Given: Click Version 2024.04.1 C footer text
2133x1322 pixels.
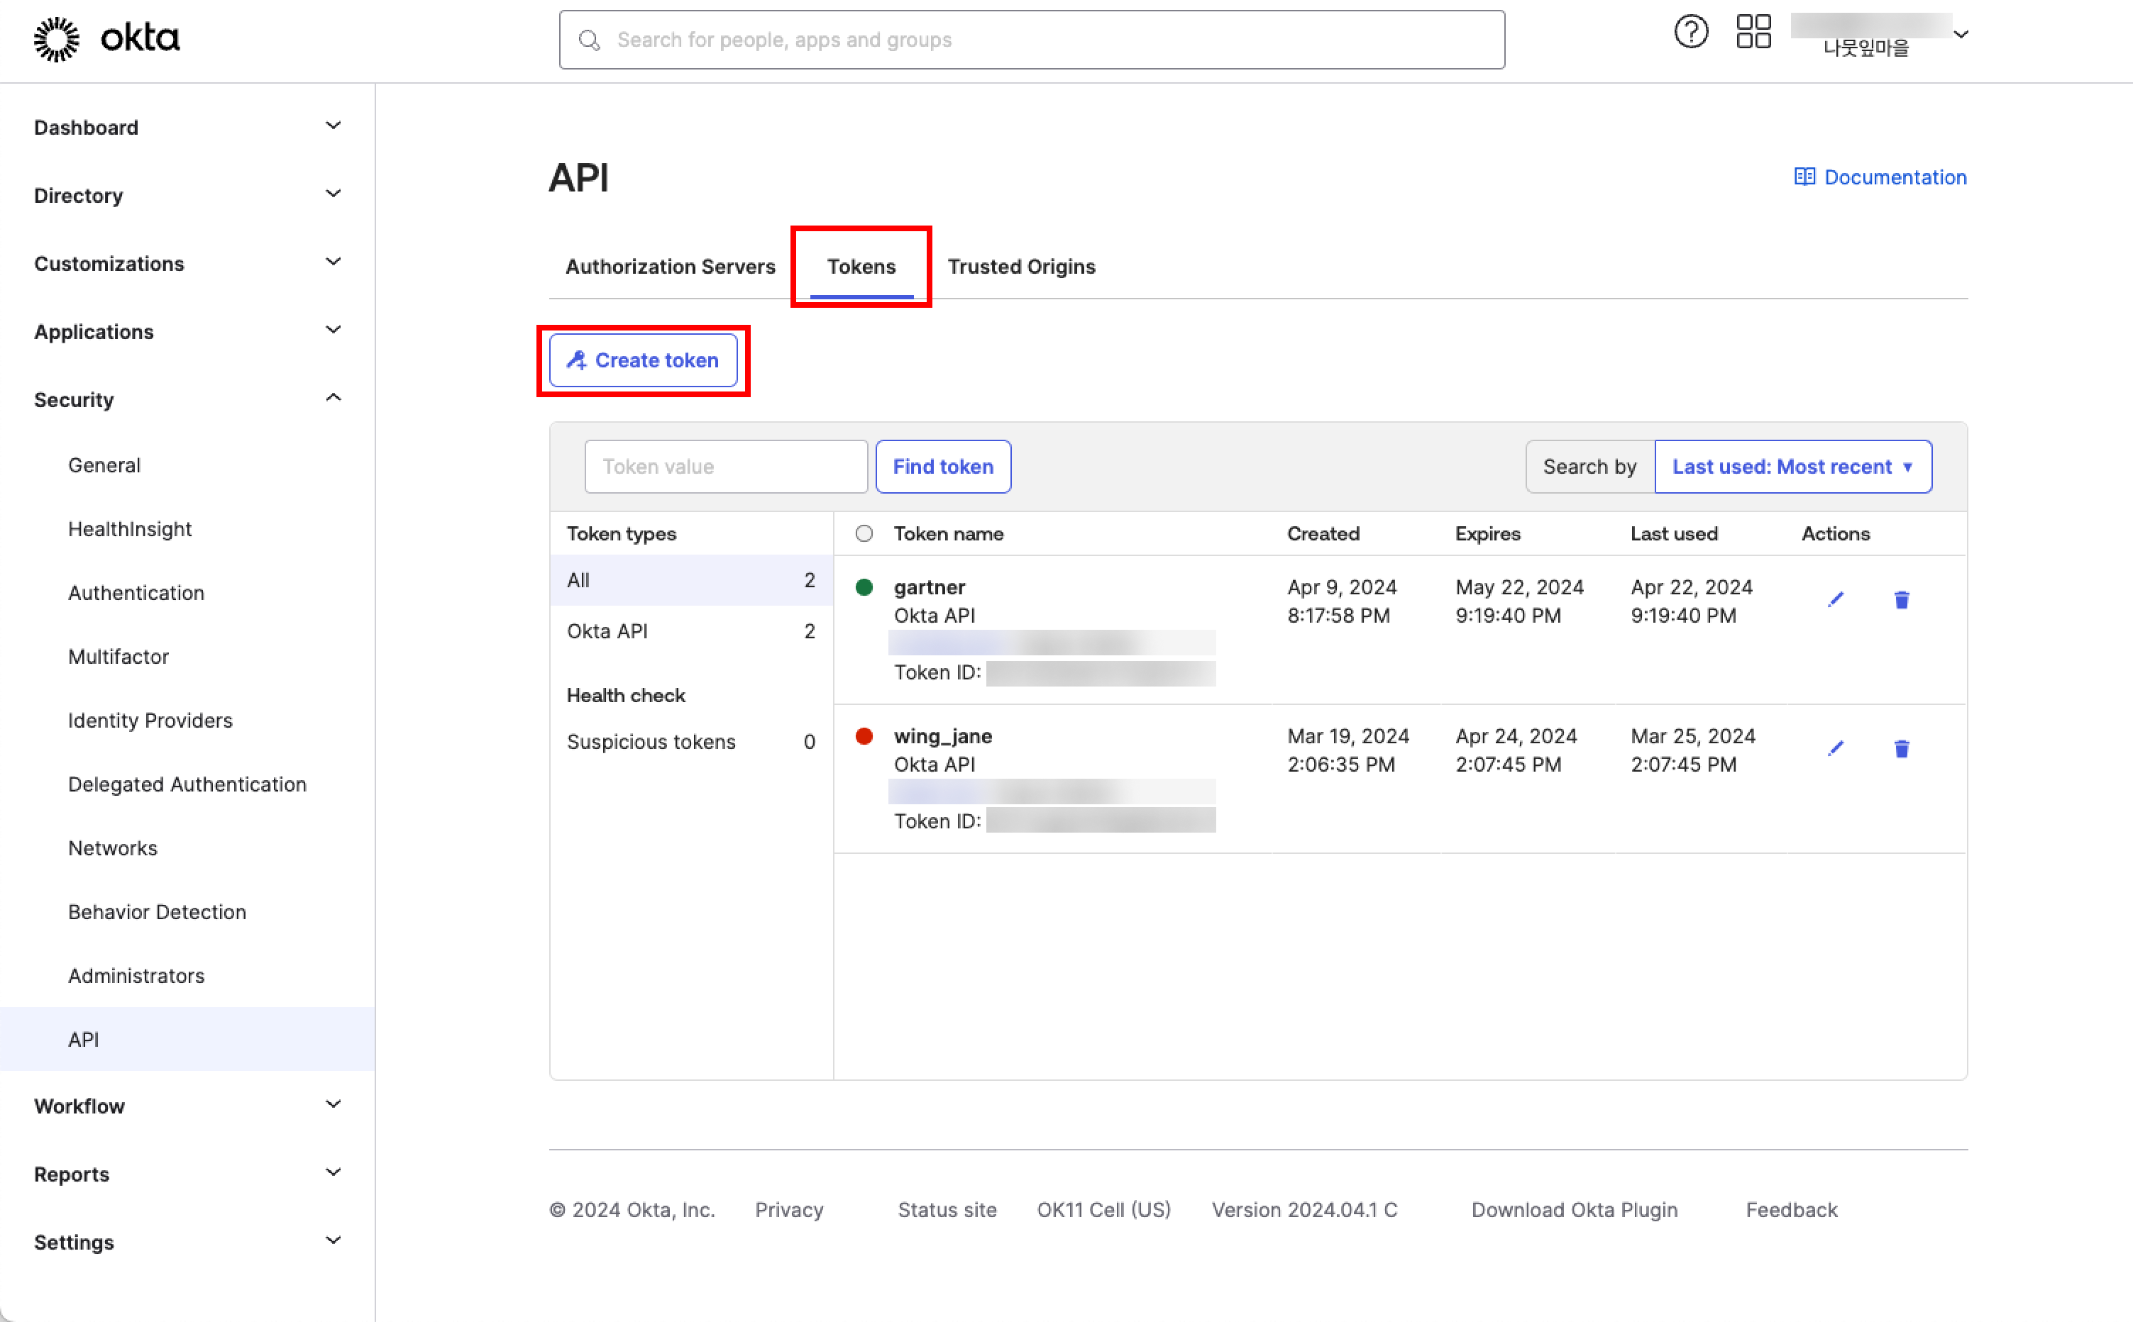Looking at the screenshot, I should tap(1304, 1210).
